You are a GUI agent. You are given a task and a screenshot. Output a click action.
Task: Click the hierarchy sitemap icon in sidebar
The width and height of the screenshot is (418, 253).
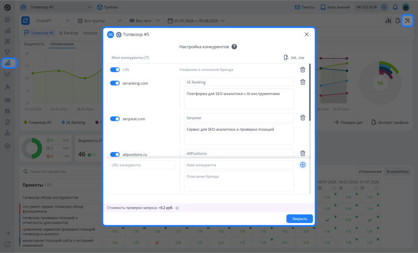tap(7, 133)
